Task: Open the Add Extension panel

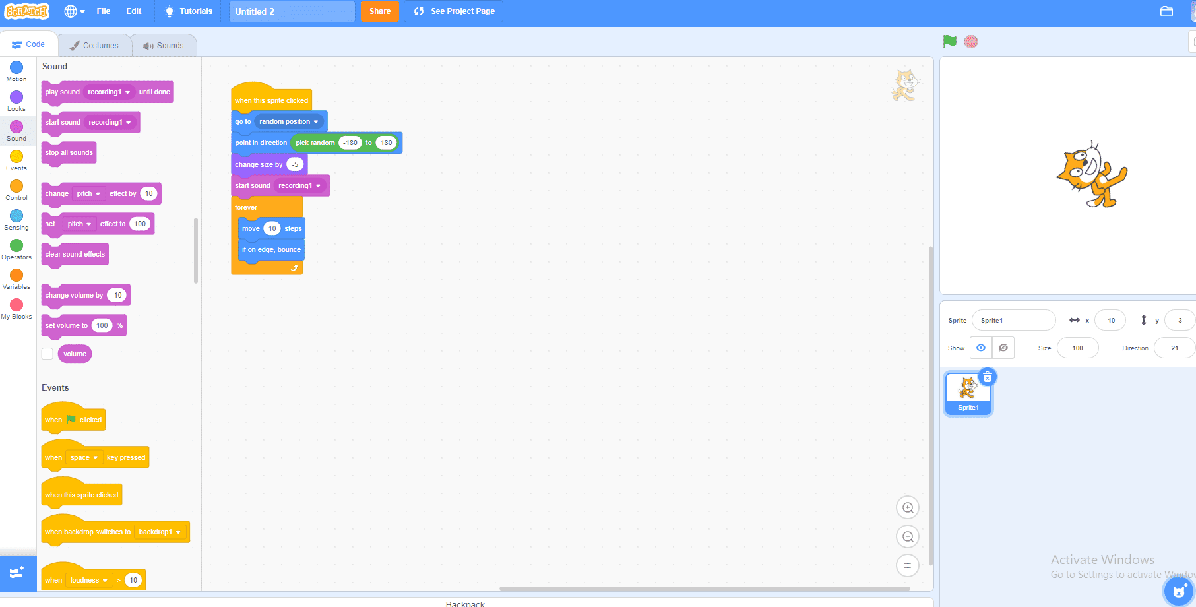Action: click(x=18, y=573)
